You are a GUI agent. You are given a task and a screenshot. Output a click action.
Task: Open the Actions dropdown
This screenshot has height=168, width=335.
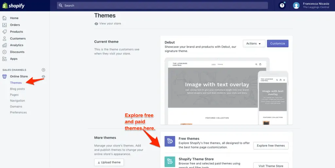(x=254, y=43)
